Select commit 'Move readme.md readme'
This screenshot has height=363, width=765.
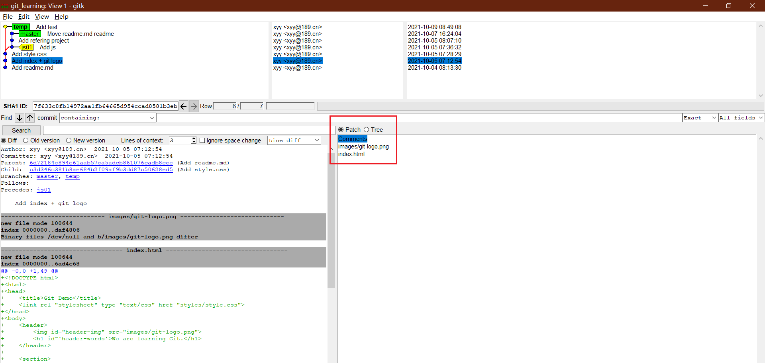click(x=80, y=34)
